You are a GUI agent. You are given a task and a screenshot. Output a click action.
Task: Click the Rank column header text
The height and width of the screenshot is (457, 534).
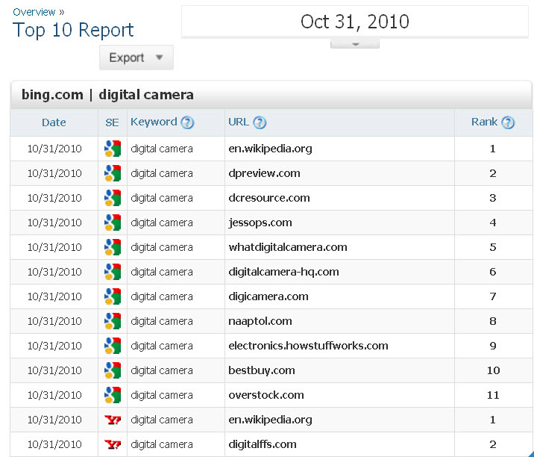coord(484,122)
